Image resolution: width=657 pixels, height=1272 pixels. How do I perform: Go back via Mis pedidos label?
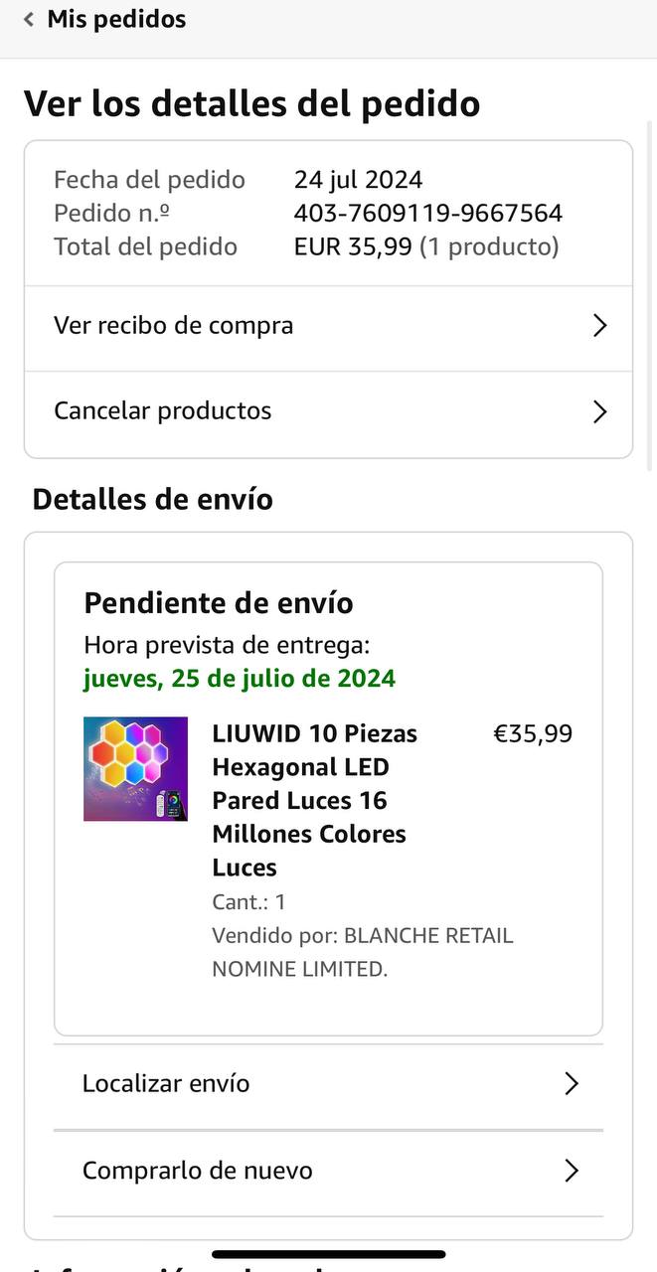click(x=116, y=19)
